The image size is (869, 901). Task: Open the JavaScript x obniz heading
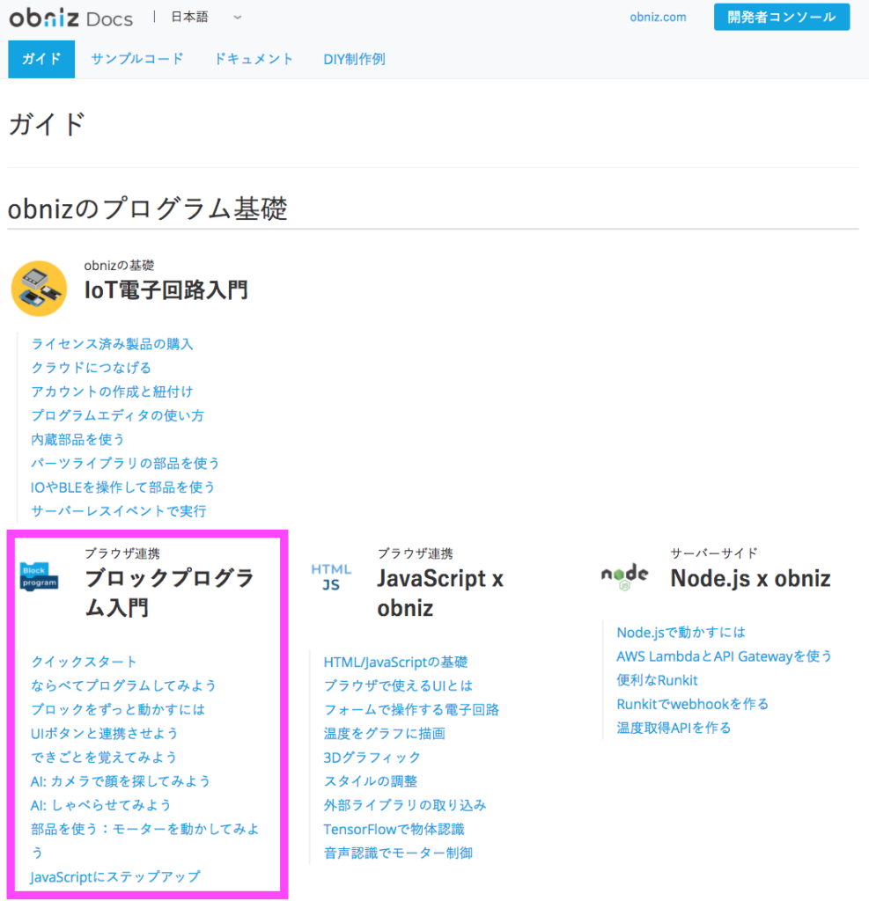coord(440,593)
